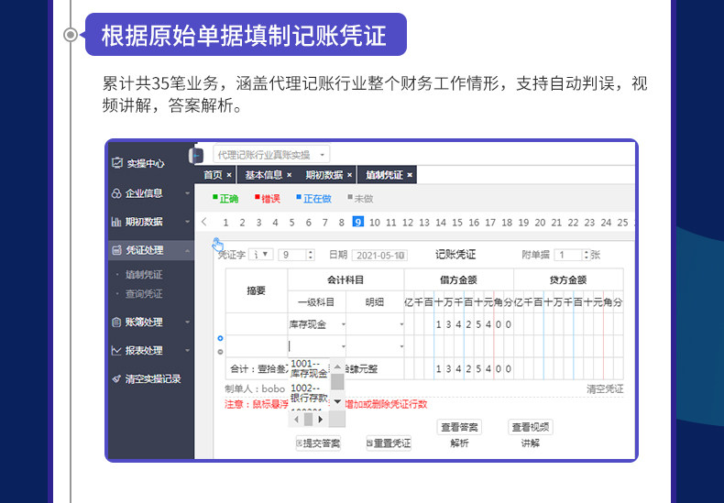
Task: Click the 错误 status legend
Action: (268, 199)
